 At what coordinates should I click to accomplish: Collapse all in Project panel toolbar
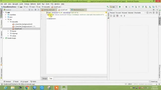(32, 10)
